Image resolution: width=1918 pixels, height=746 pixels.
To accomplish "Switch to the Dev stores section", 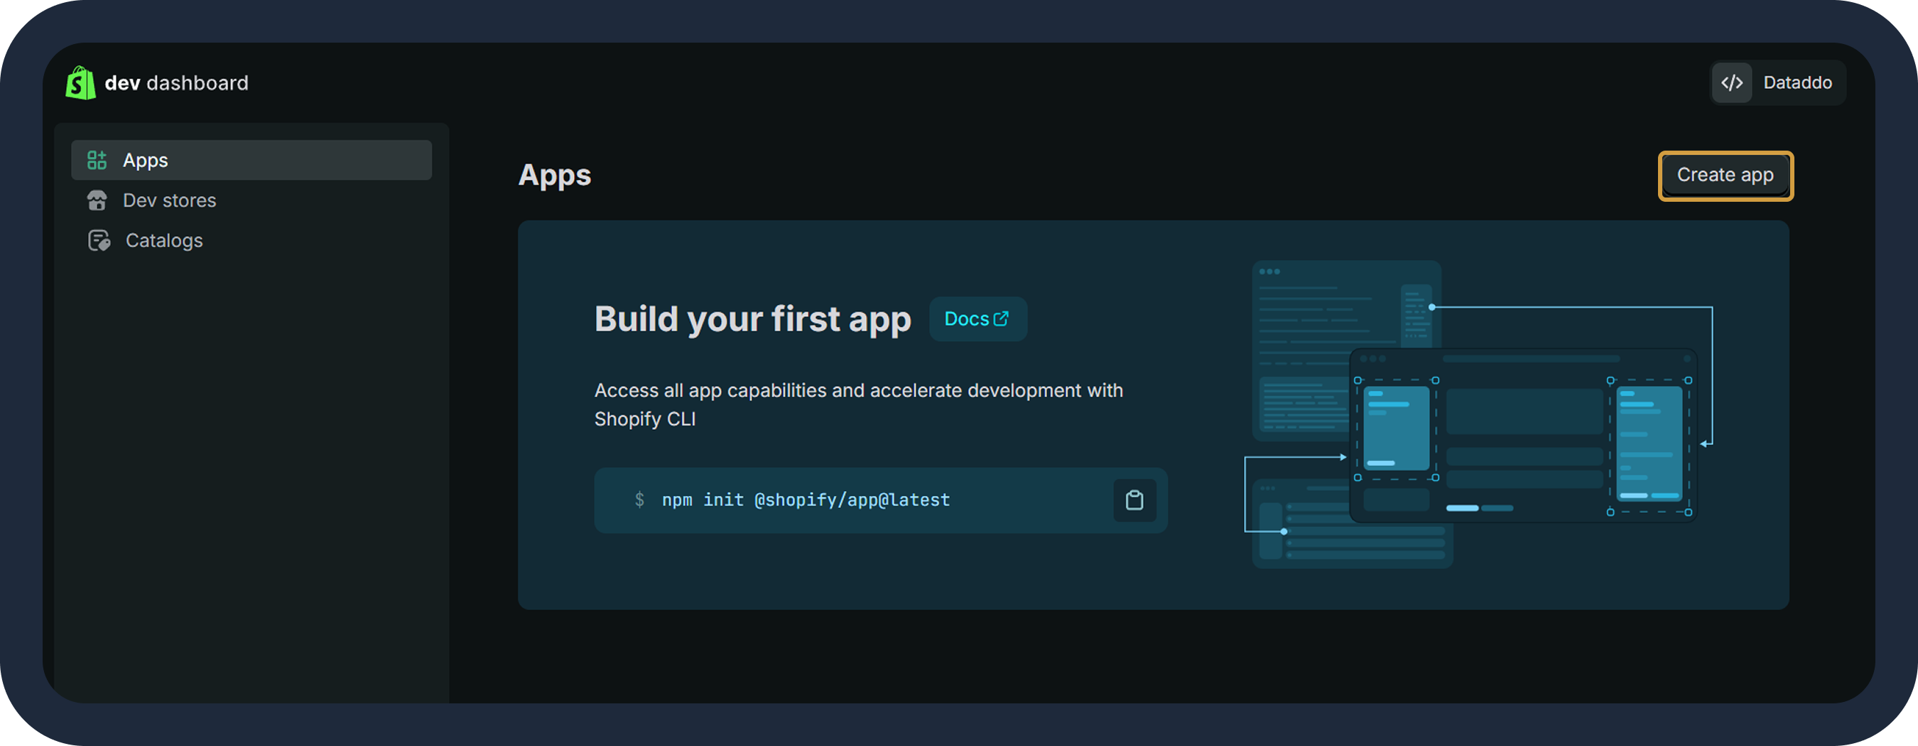I will tap(170, 200).
